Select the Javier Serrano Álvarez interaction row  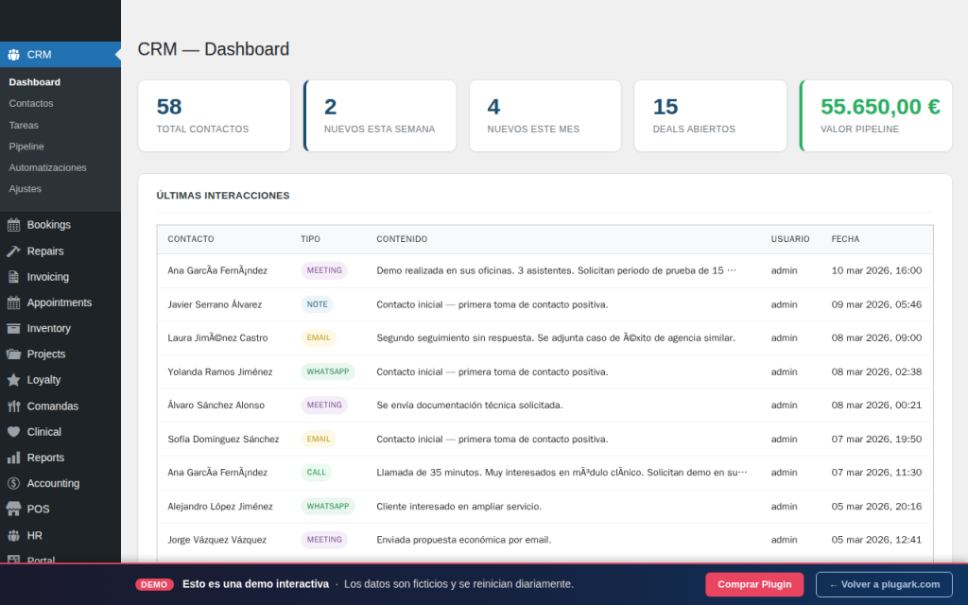click(544, 304)
